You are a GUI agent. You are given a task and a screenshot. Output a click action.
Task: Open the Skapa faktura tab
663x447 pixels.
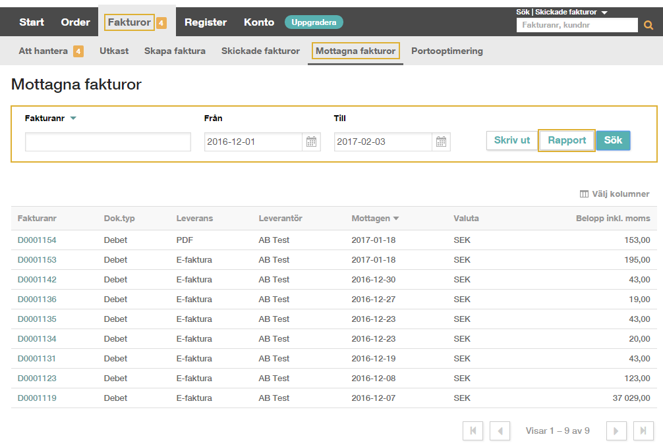175,51
